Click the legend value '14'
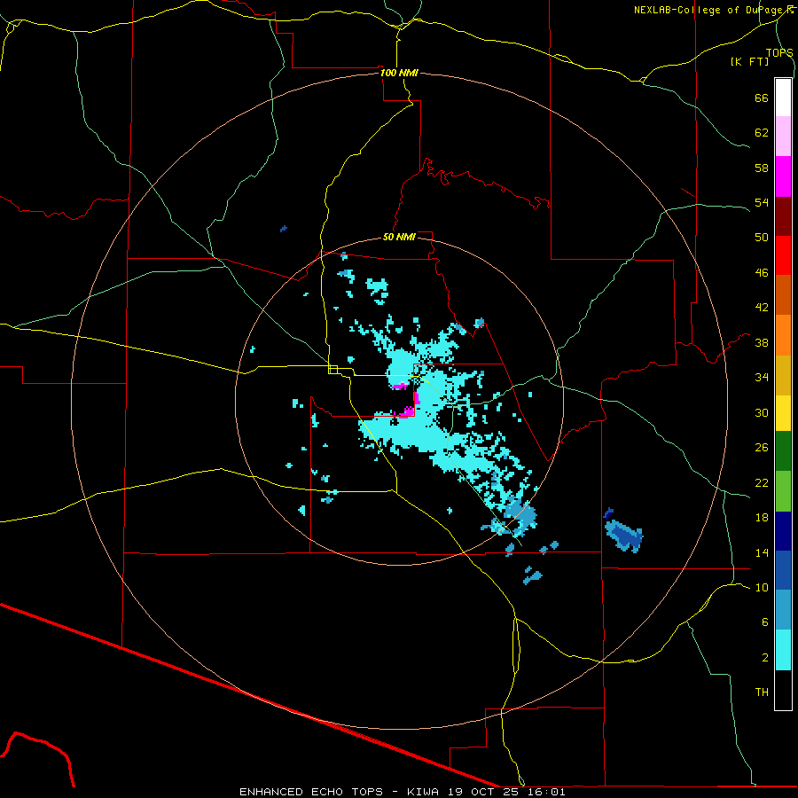 [762, 552]
